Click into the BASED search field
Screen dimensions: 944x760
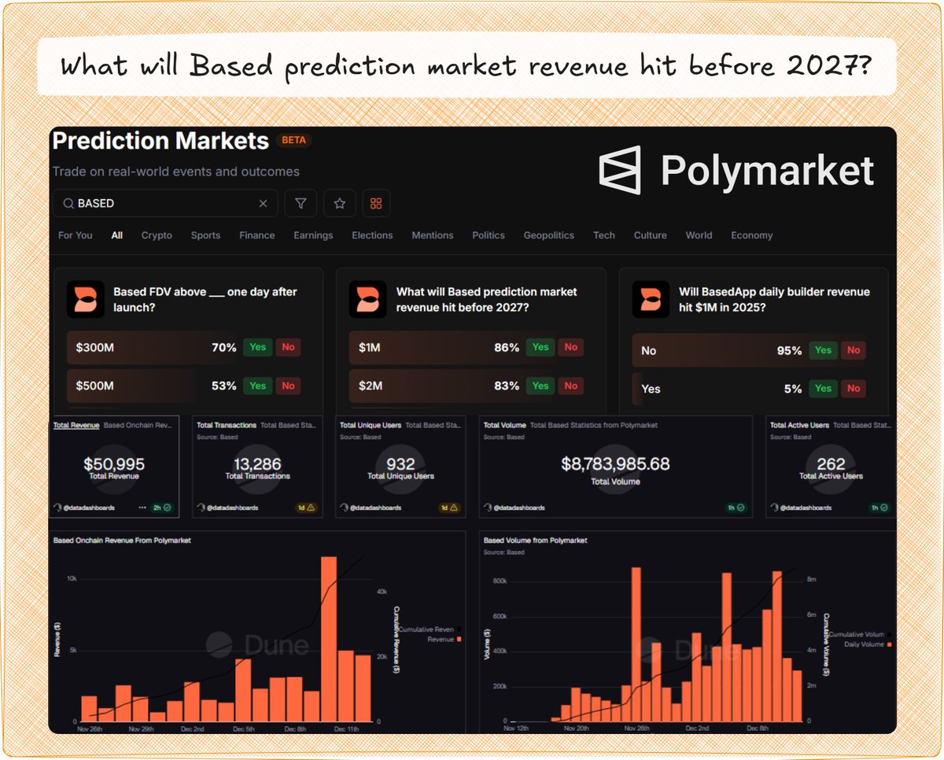[x=165, y=204]
